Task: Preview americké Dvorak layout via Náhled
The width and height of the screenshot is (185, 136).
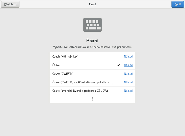Action: tap(128, 91)
